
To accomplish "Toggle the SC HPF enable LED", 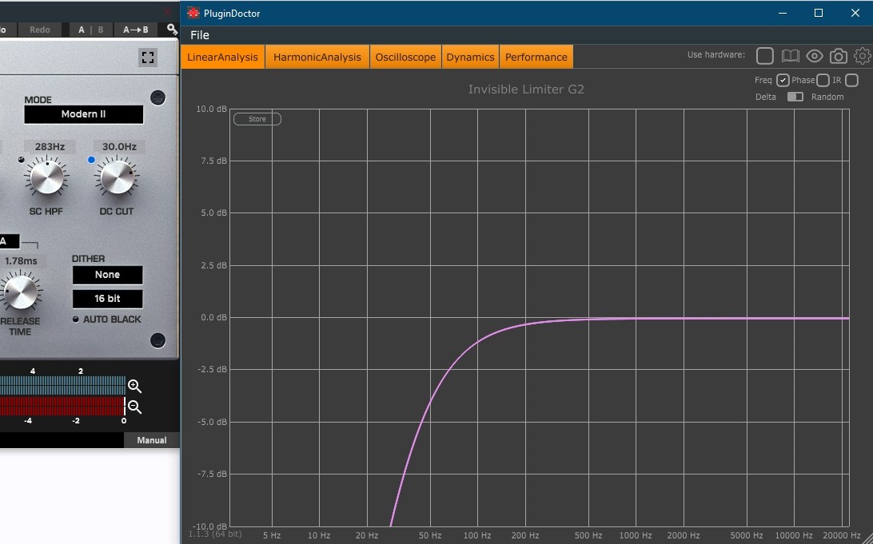I will (21, 160).
